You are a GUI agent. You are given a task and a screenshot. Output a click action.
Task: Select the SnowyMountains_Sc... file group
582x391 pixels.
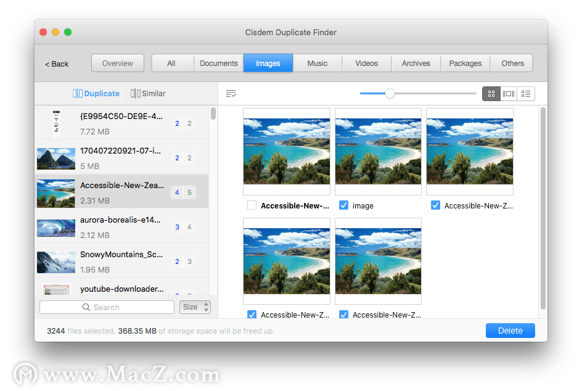point(121,261)
